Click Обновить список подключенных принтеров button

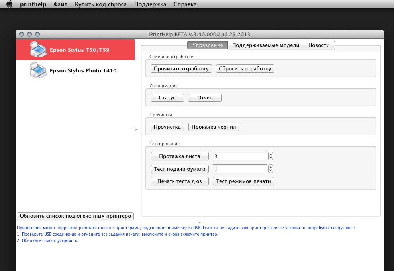click(75, 216)
